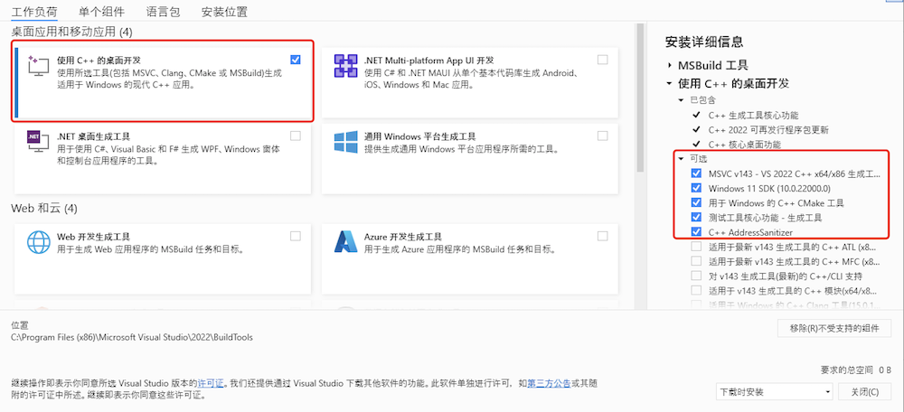Switch to the 工作负荷 tab
The width and height of the screenshot is (904, 412).
coord(34,12)
